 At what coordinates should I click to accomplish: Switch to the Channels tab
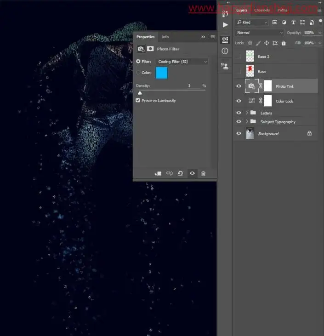click(x=262, y=10)
